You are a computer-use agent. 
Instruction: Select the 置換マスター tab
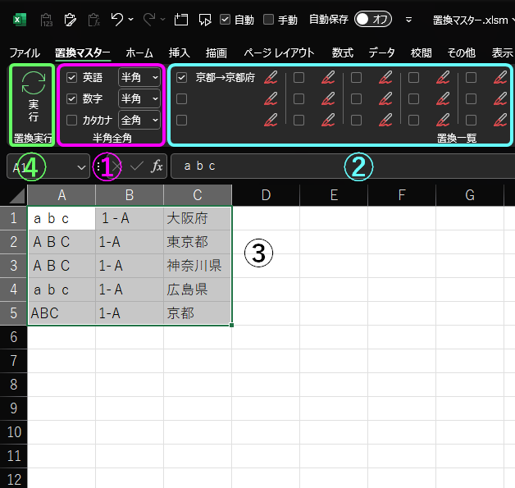(x=83, y=52)
